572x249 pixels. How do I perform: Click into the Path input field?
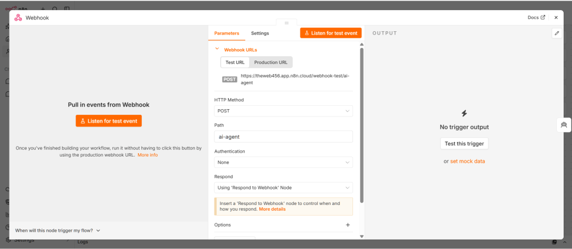pos(283,136)
